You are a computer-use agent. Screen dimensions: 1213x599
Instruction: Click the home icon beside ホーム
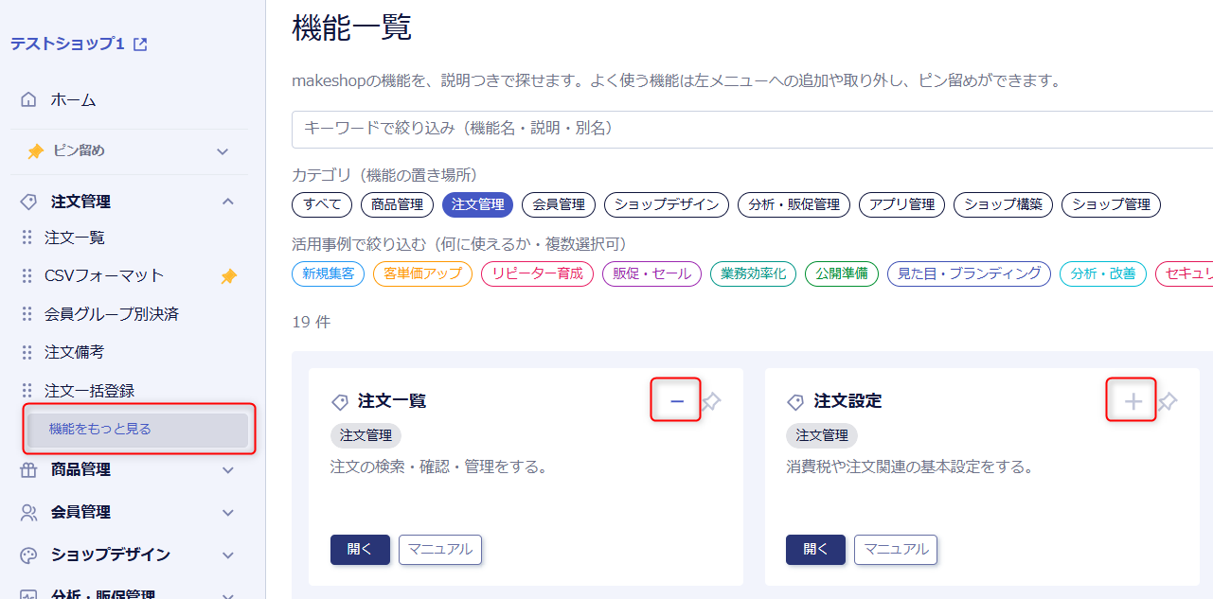tap(28, 99)
